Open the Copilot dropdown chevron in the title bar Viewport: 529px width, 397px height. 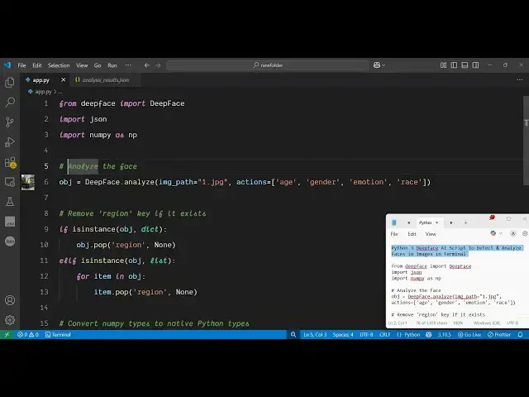(384, 65)
